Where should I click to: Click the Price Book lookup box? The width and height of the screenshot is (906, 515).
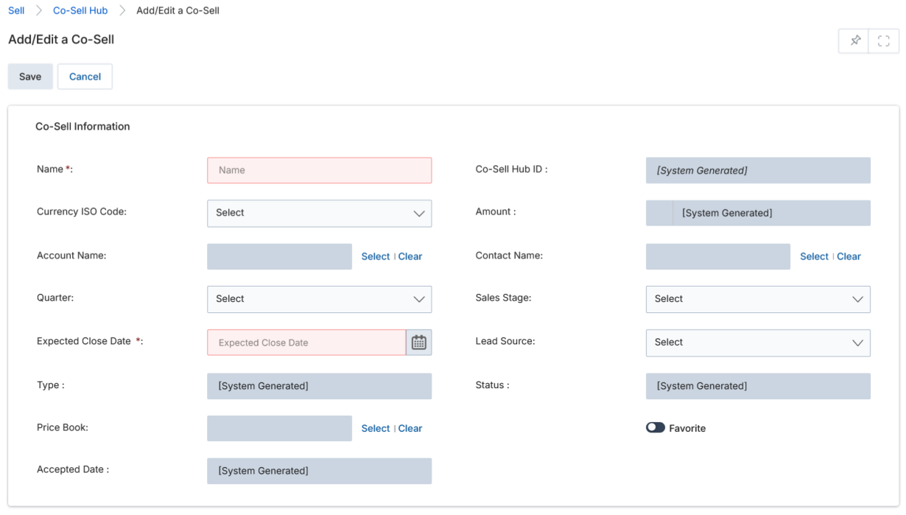click(x=279, y=428)
